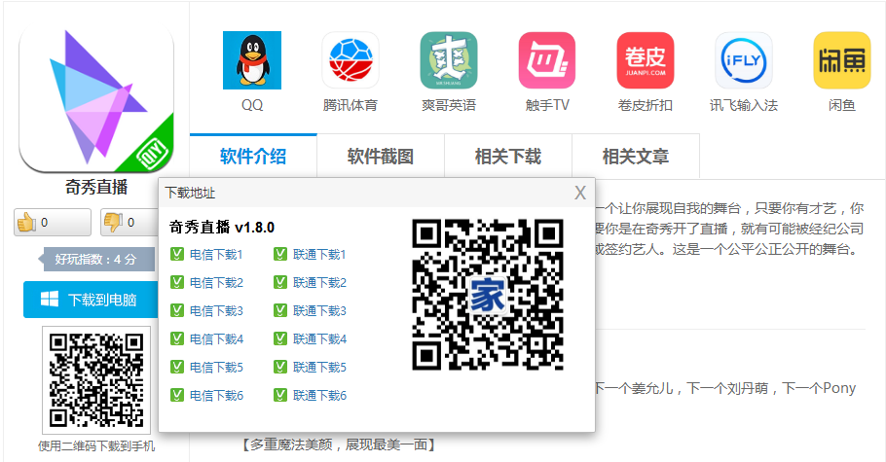Close the 下载地址 popup dialog

click(580, 194)
